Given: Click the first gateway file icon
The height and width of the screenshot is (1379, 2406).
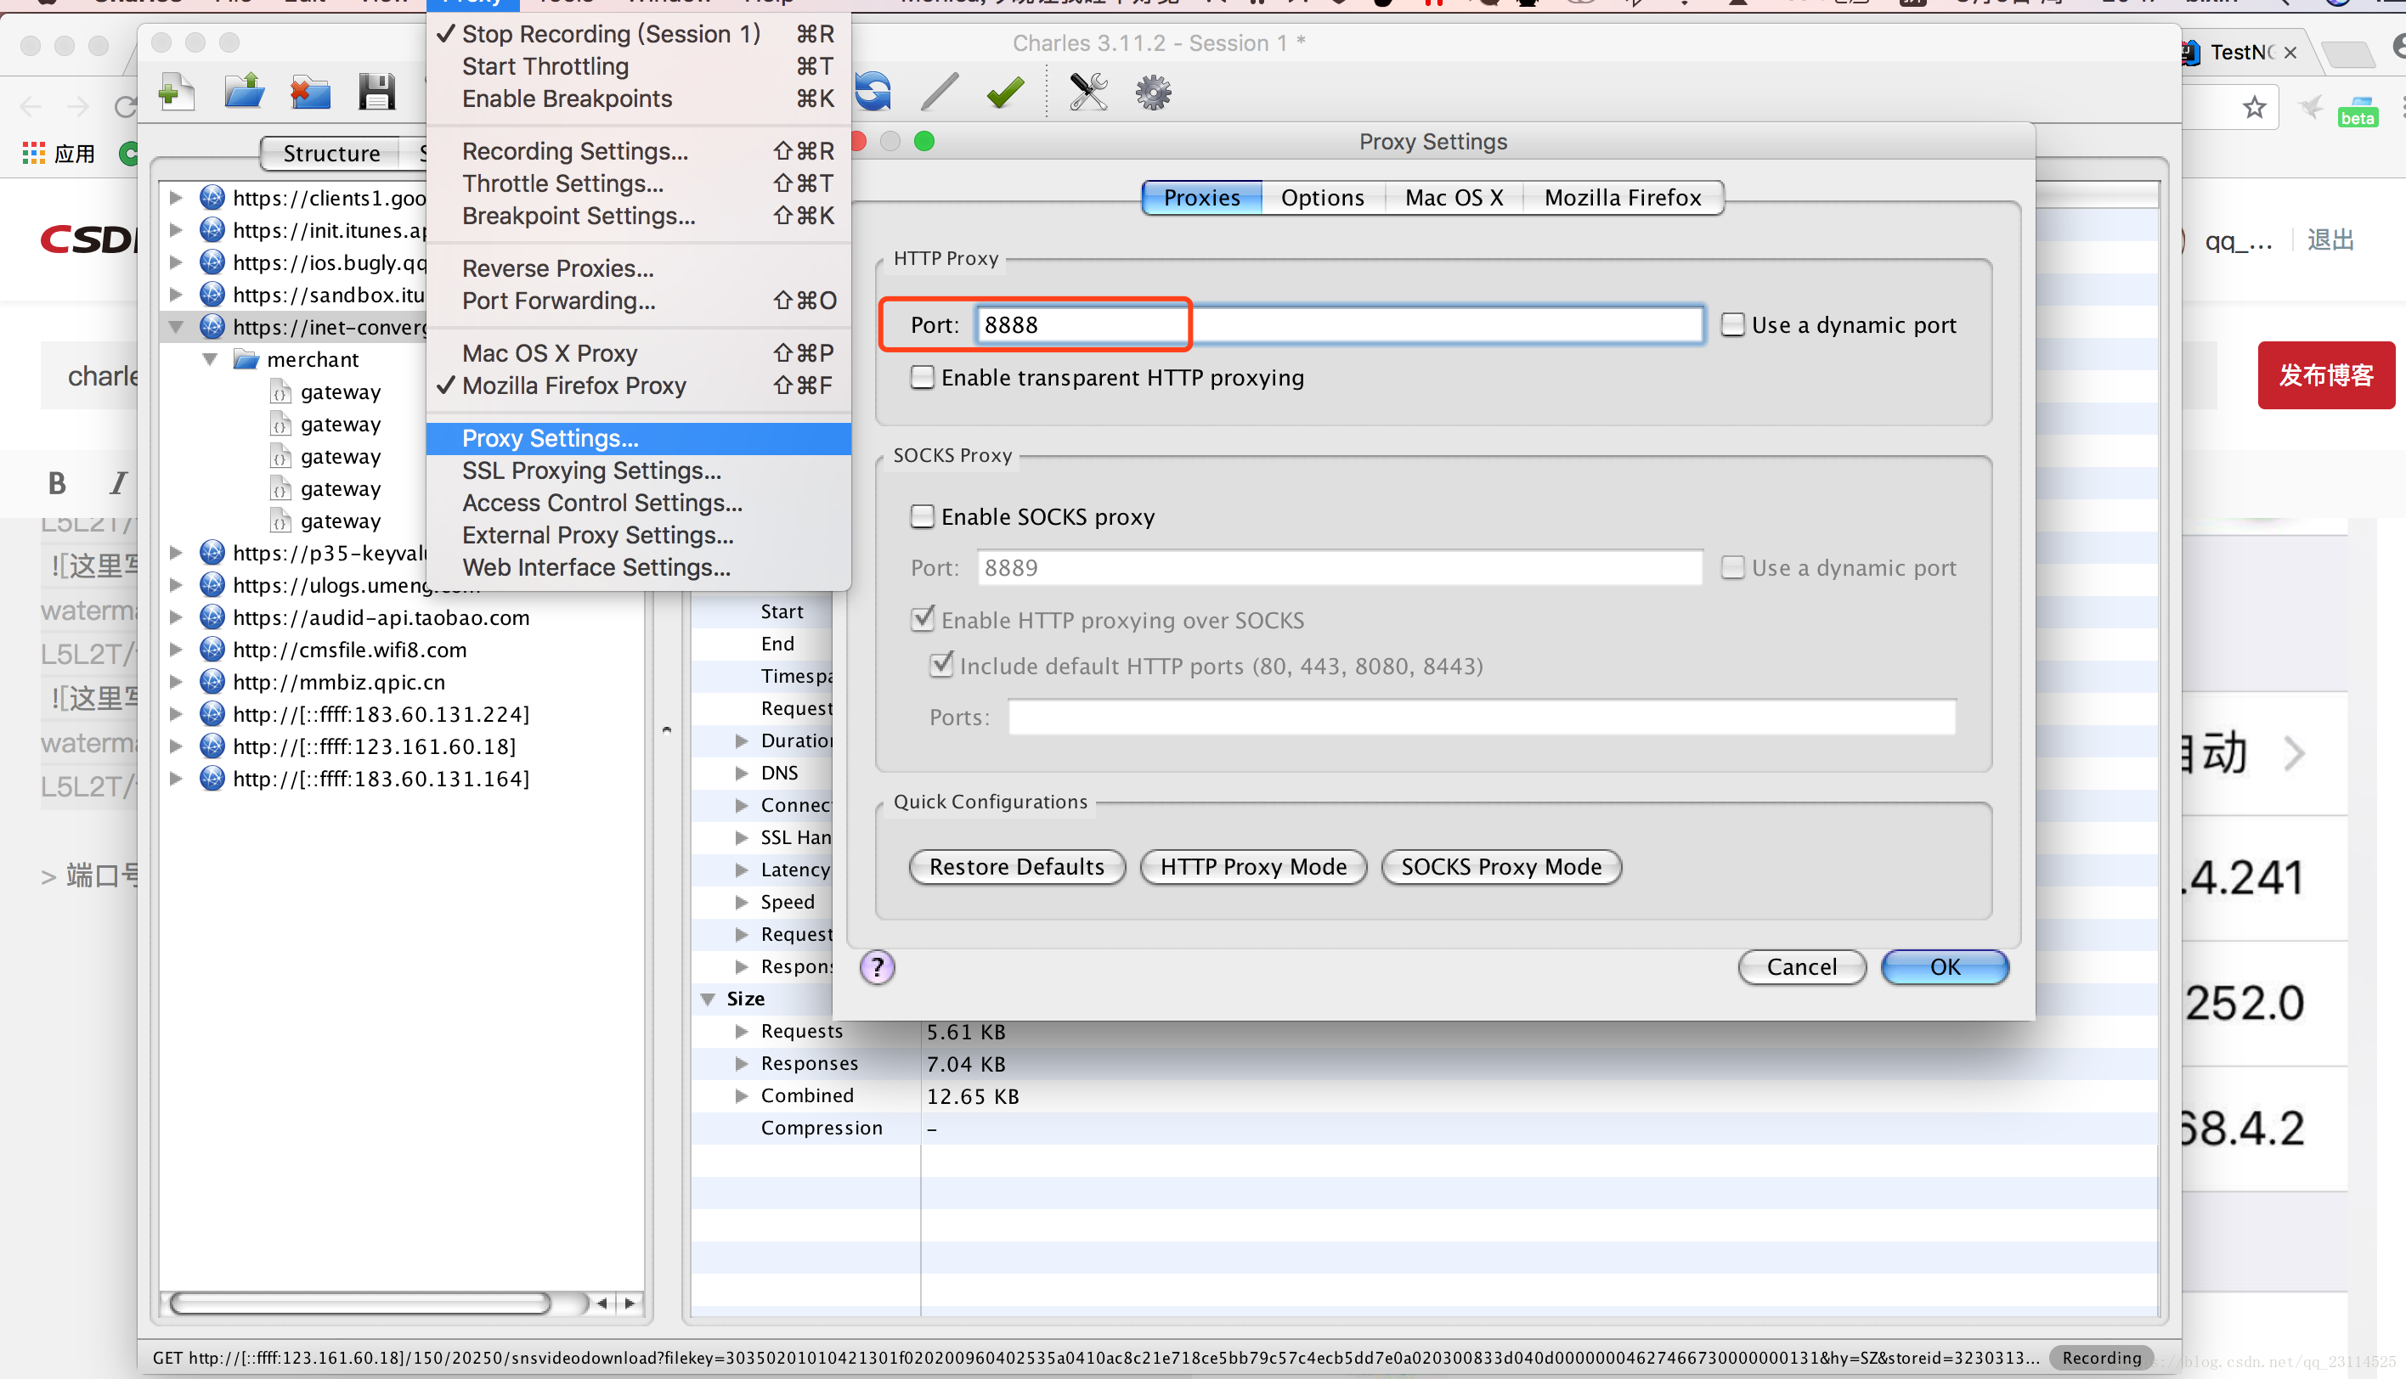Looking at the screenshot, I should click(280, 392).
